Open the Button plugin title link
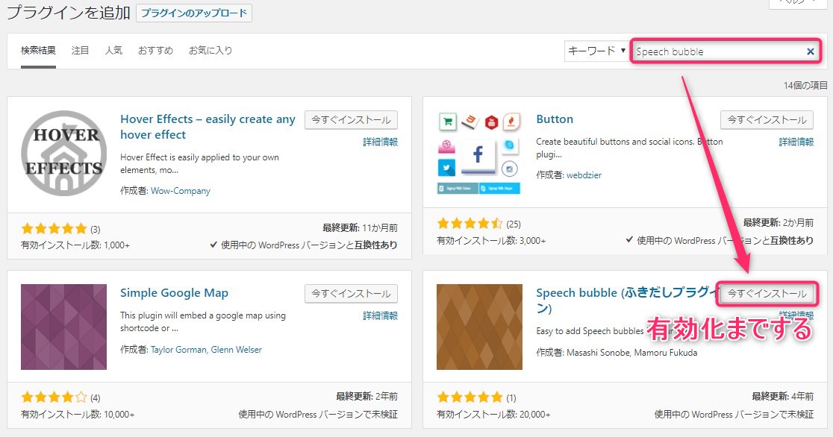This screenshot has width=833, height=437. click(x=555, y=119)
